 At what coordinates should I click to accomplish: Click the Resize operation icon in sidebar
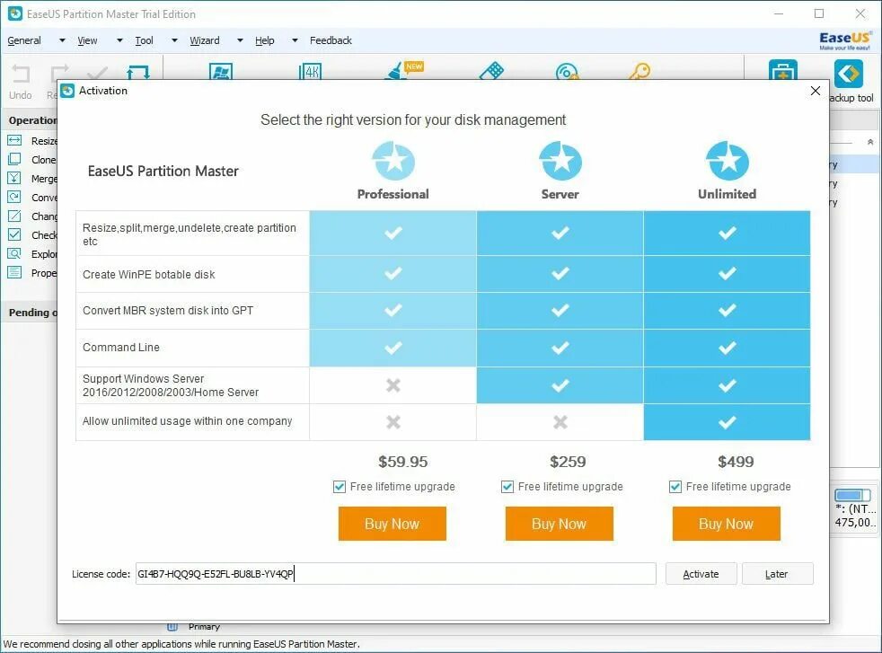[x=14, y=141]
